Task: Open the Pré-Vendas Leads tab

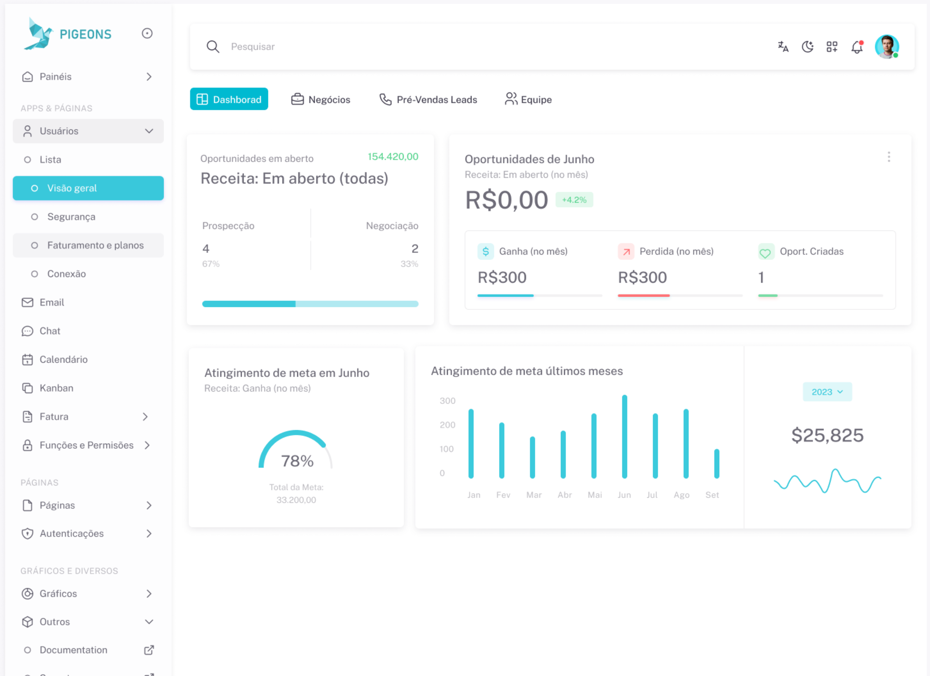Action: click(x=428, y=99)
